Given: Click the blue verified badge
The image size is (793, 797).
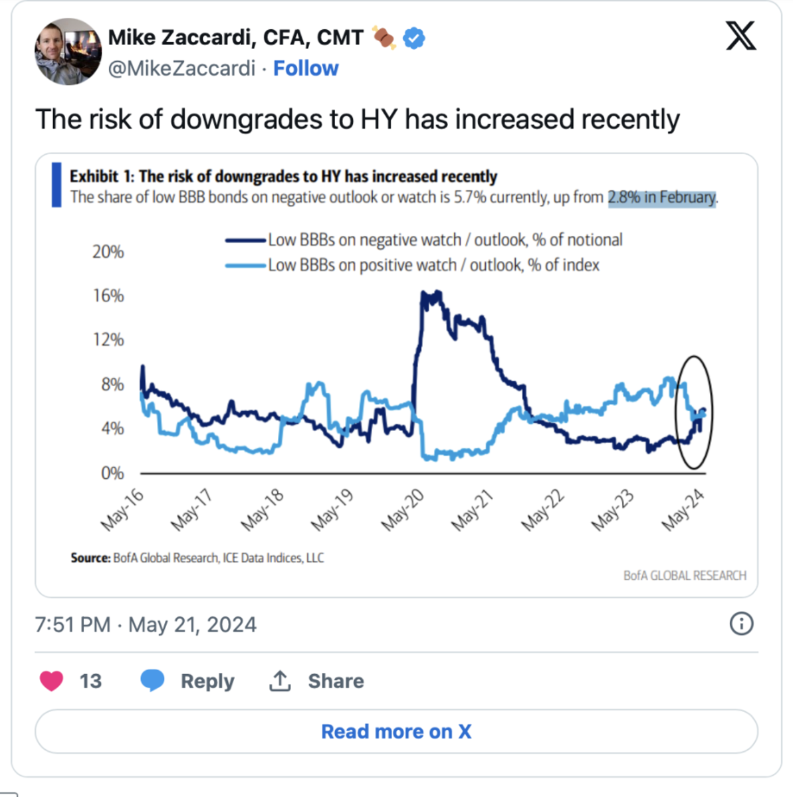Looking at the screenshot, I should click(x=414, y=39).
